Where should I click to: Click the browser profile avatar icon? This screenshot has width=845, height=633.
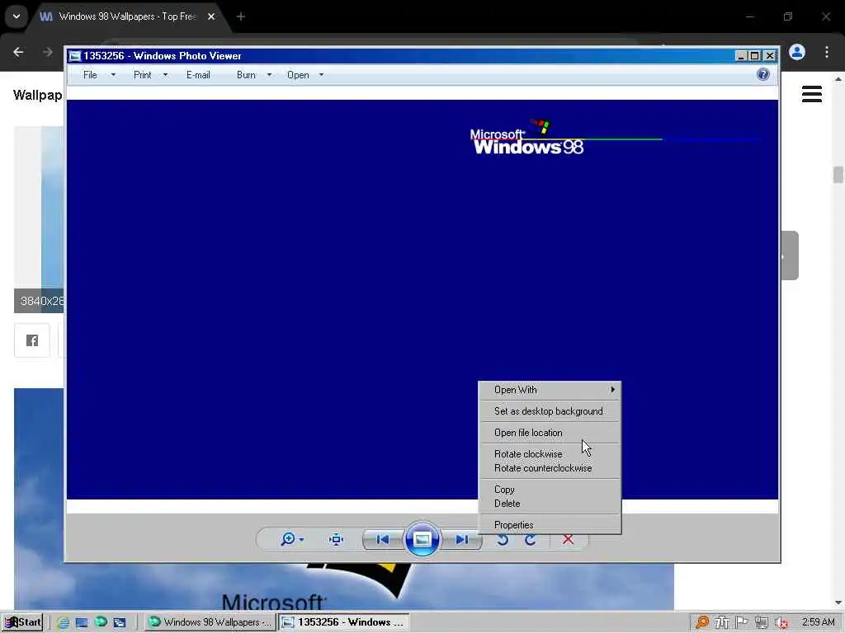point(797,52)
